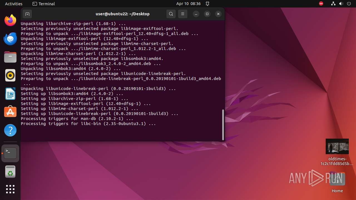
Task: Click 'Unpacking libmime-charset-perl (1.012.2-1) ...' line
Action: (x=78, y=54)
